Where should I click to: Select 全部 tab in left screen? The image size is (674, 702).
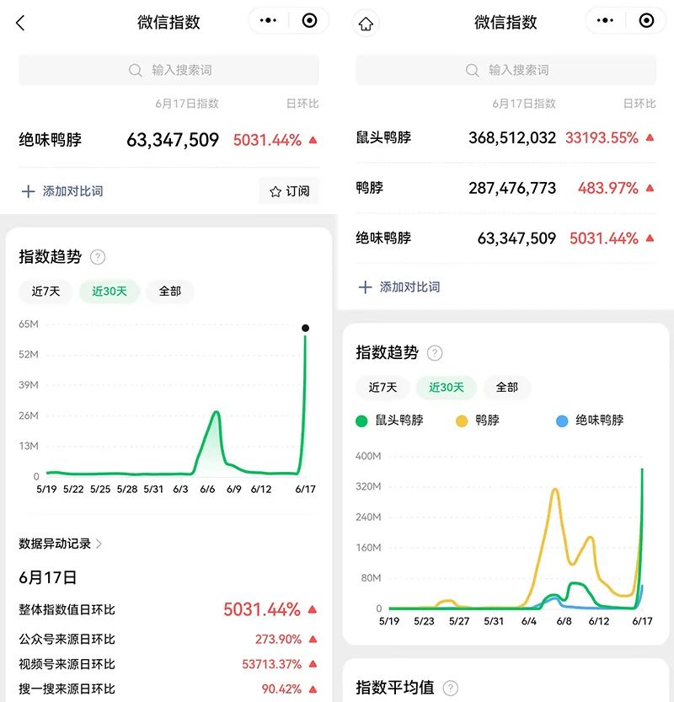(170, 292)
